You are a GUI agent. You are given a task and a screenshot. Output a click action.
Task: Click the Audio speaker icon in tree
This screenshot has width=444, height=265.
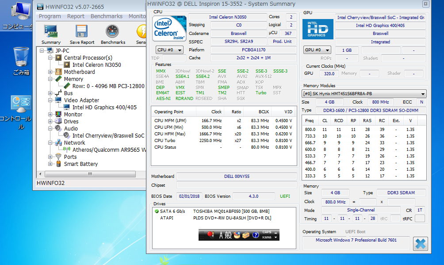point(59,128)
